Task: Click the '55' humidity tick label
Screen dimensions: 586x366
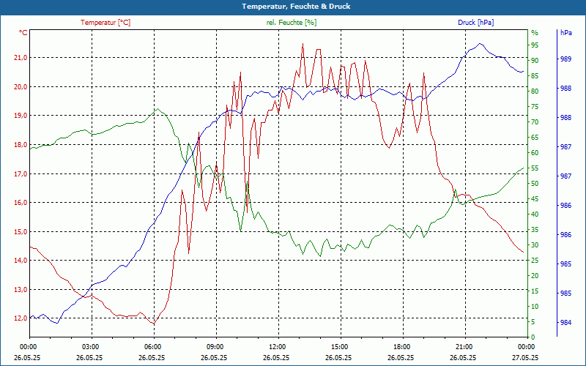Action: click(535, 168)
